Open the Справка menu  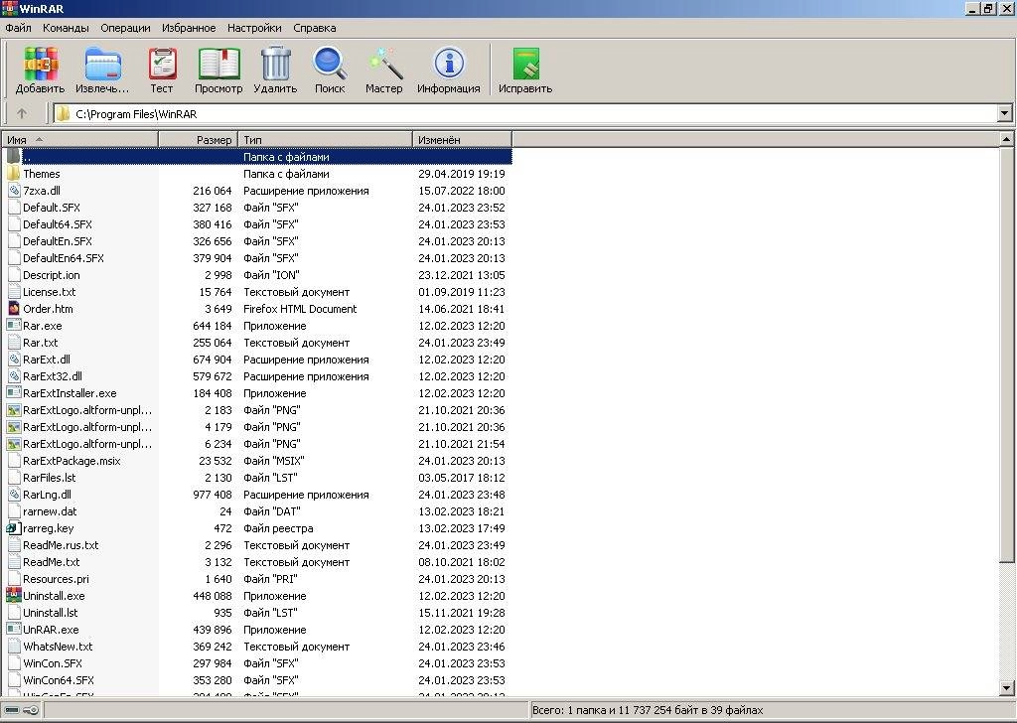click(315, 28)
